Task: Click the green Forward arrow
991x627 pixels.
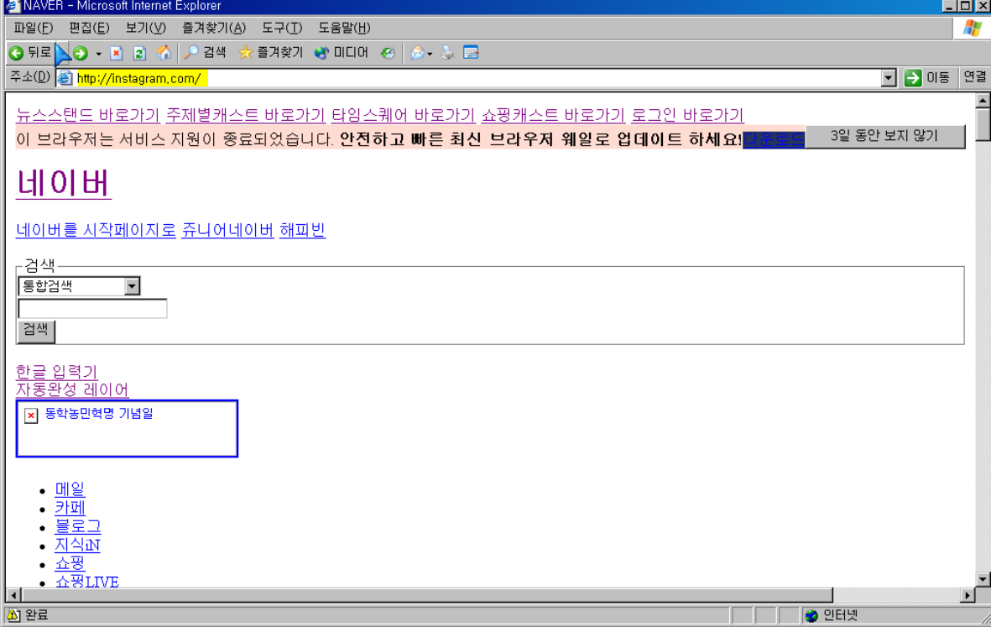Action: [x=81, y=53]
